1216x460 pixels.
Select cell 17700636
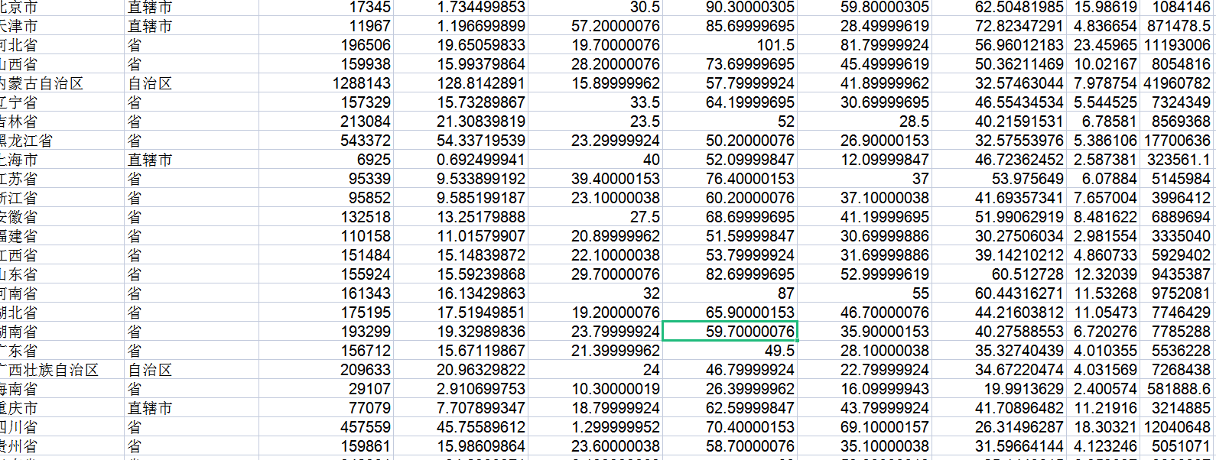click(1177, 141)
